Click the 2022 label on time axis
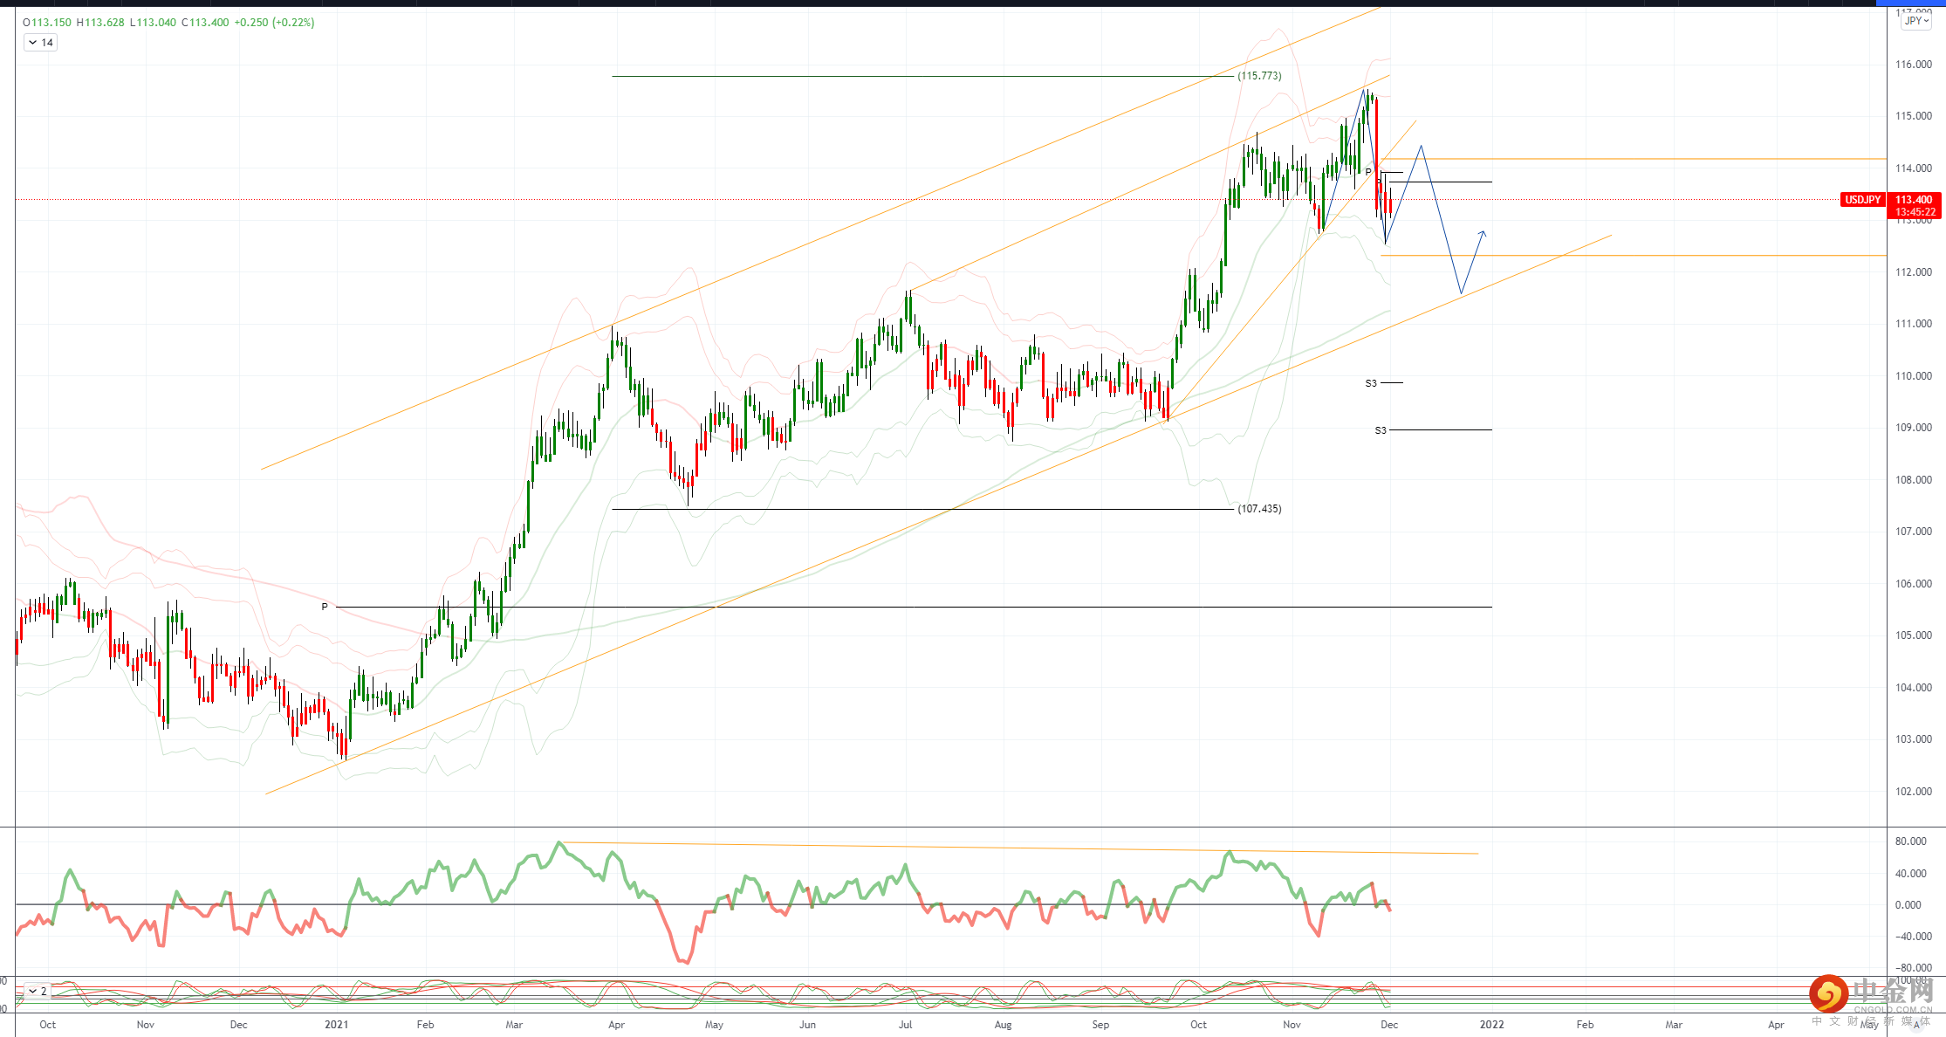Image resolution: width=1946 pixels, height=1037 pixels. [1491, 1025]
